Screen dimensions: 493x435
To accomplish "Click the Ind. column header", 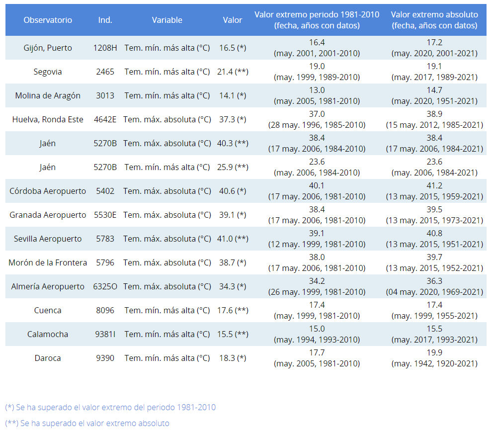I will tap(105, 20).
